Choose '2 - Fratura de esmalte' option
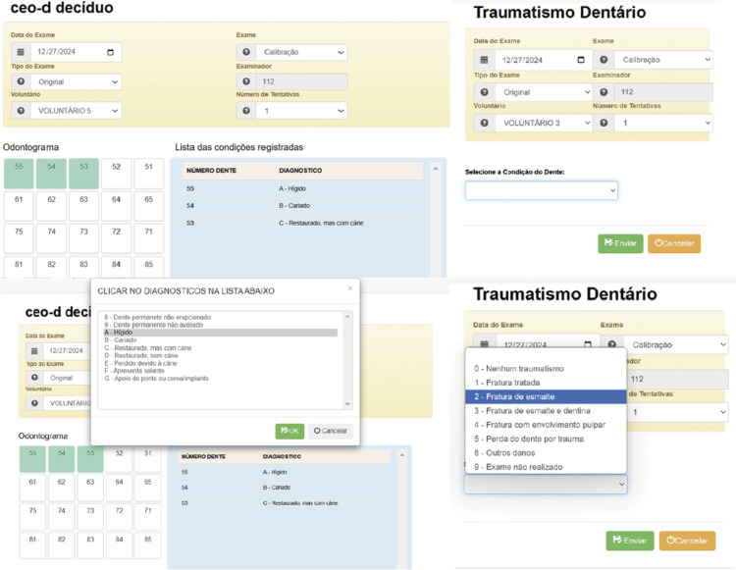This screenshot has height=570, width=736. coord(545,396)
